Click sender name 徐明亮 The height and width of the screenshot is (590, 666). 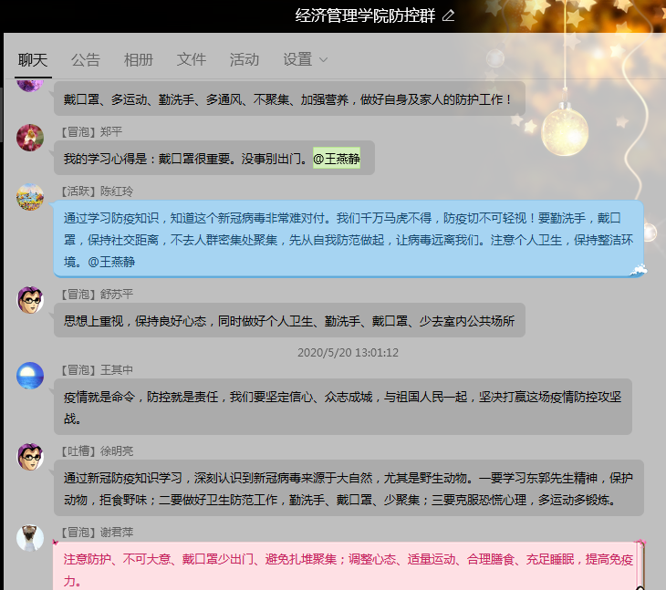click(x=117, y=451)
